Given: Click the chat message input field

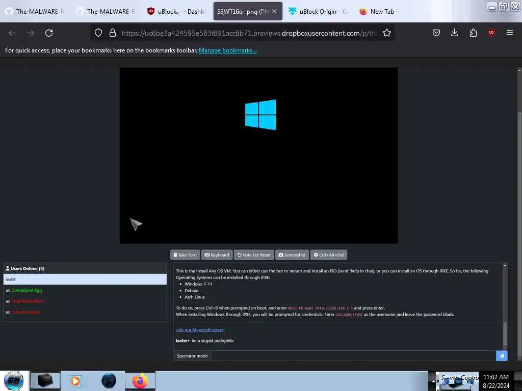Looking at the screenshot, I should point(354,356).
